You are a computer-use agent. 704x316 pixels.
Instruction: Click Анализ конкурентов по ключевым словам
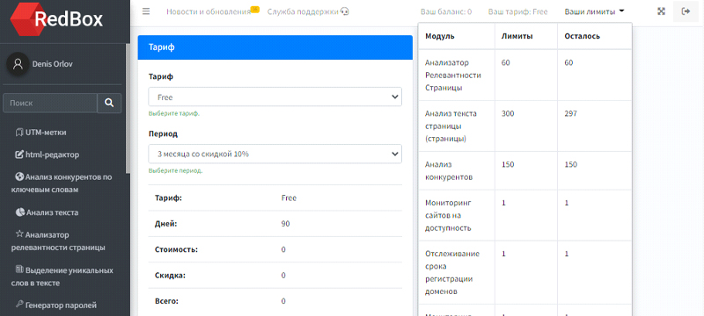62,183
